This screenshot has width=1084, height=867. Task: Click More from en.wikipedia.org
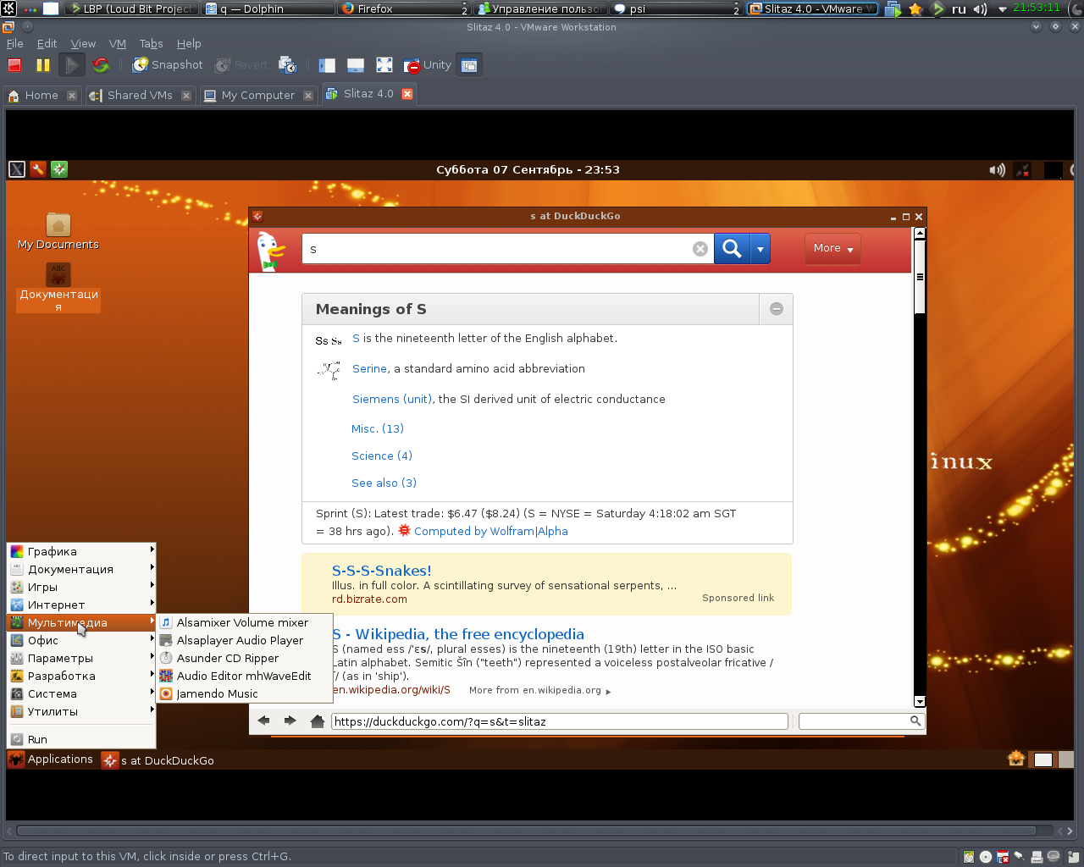click(539, 691)
